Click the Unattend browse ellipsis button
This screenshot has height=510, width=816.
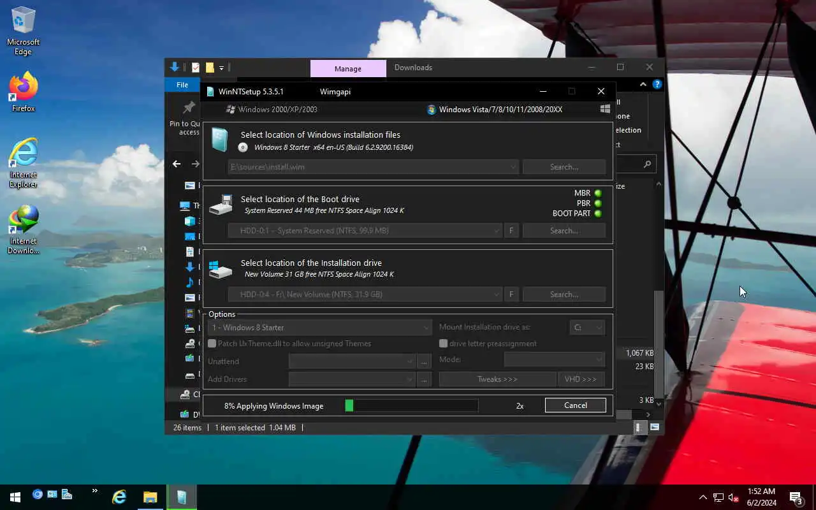click(x=425, y=361)
